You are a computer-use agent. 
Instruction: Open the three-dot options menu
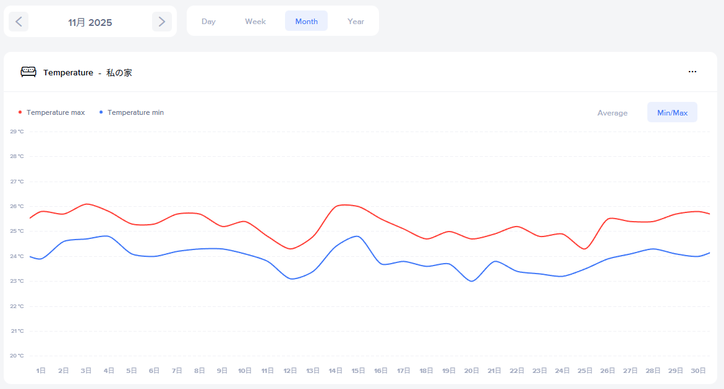(x=692, y=72)
